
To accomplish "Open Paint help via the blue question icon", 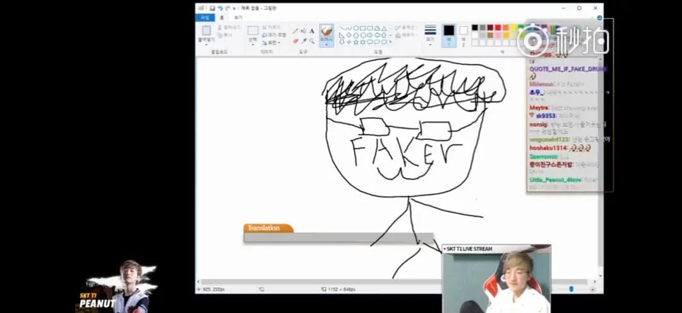I will tap(599, 18).
